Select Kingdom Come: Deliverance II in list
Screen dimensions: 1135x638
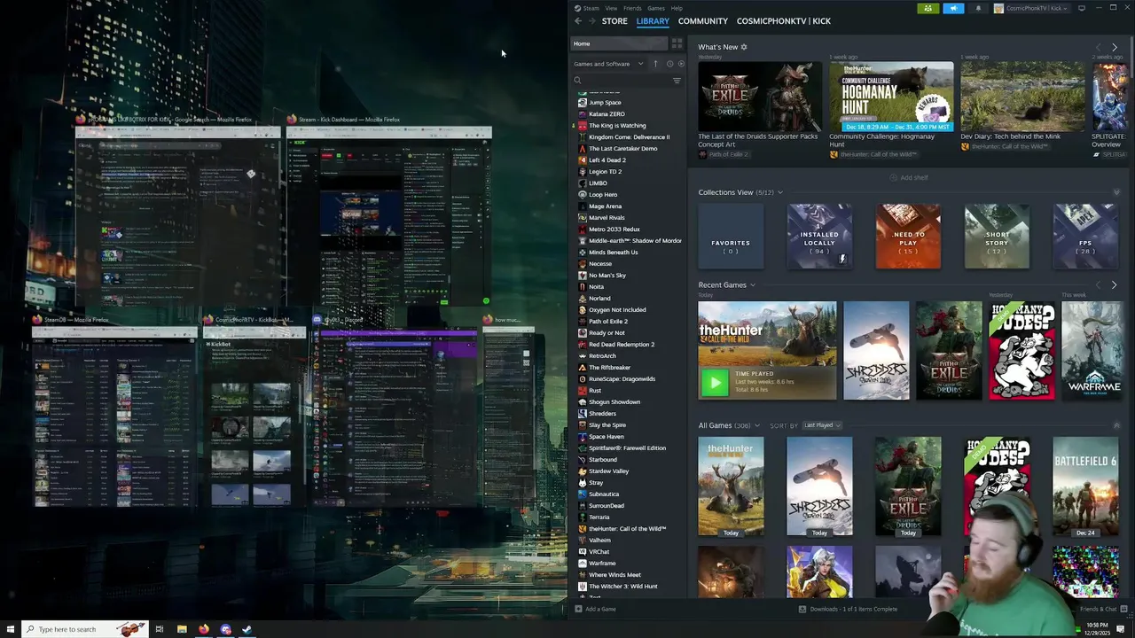click(629, 136)
